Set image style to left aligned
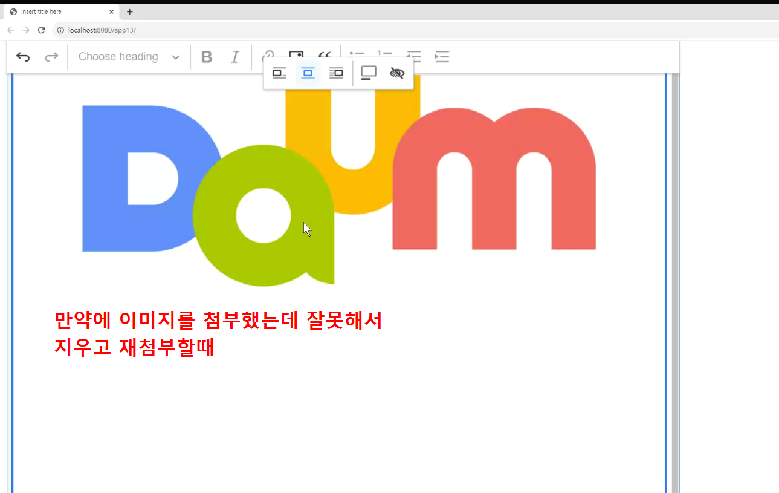779x493 pixels. click(279, 73)
